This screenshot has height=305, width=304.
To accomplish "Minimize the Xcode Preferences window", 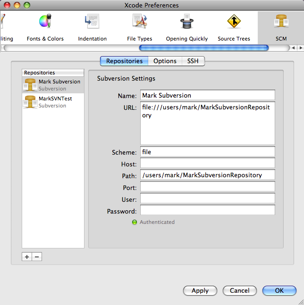I will pos(17,5).
